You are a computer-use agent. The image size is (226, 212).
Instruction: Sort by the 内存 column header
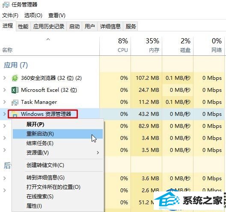pyautogui.click(x=146, y=46)
